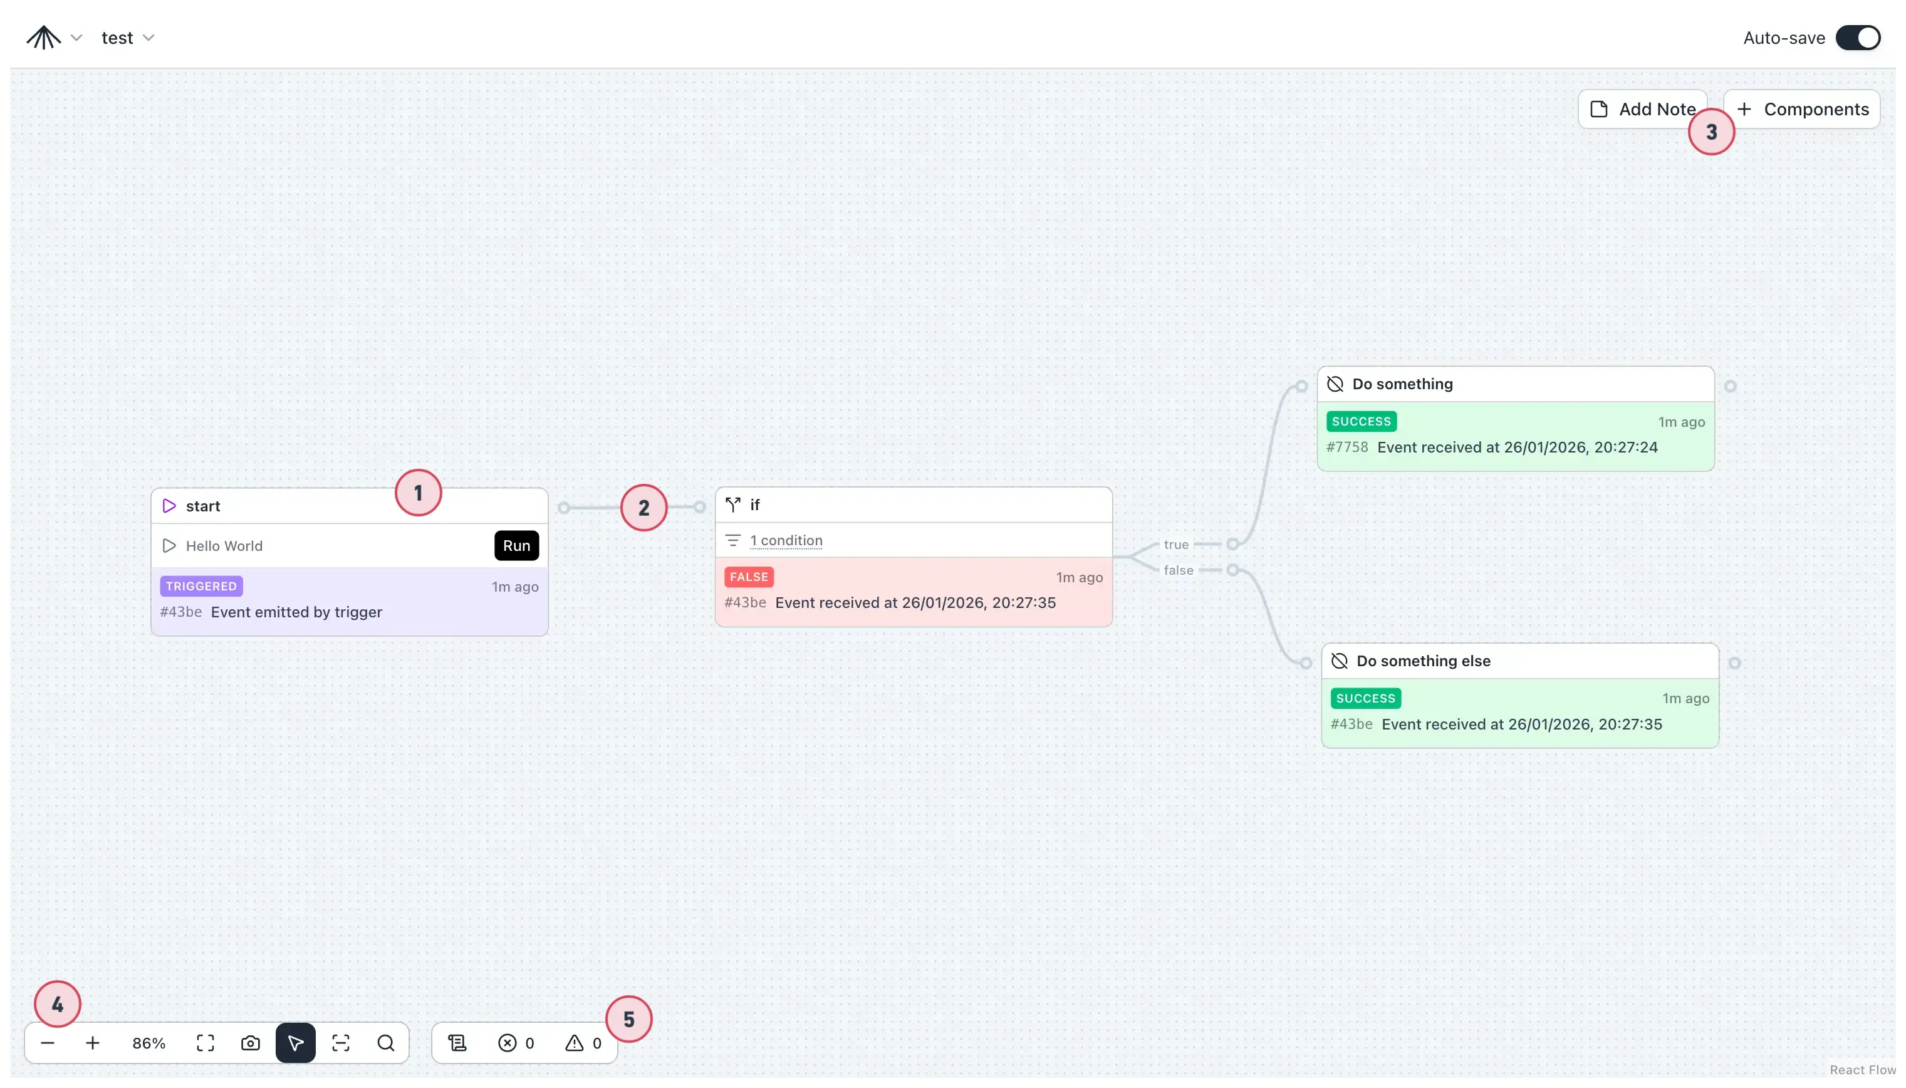This screenshot has height=1088, width=1906.
Task: Click the Add Note button
Action: coord(1643,108)
